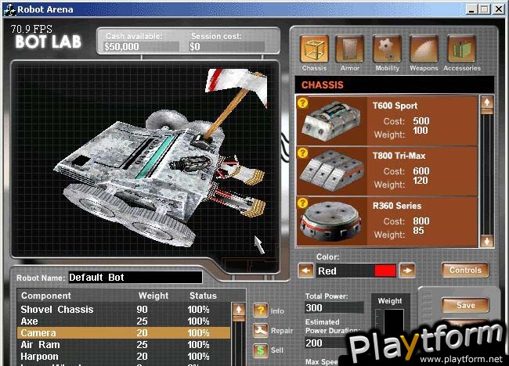The height and width of the screenshot is (366, 509).
Task: Click the R360 Series help question icon
Action: pyautogui.click(x=303, y=203)
